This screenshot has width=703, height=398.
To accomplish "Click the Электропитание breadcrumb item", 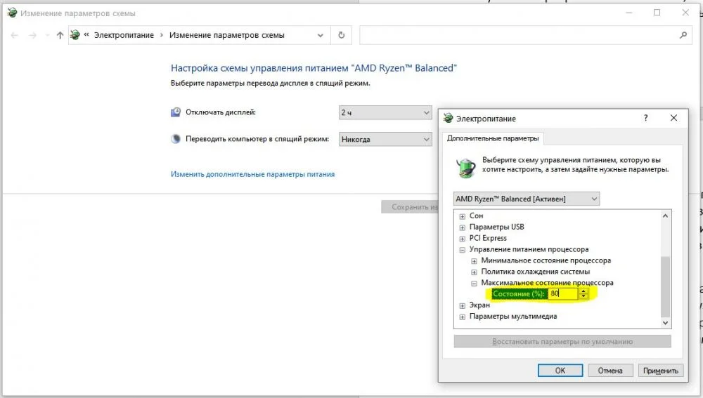I will click(x=124, y=35).
